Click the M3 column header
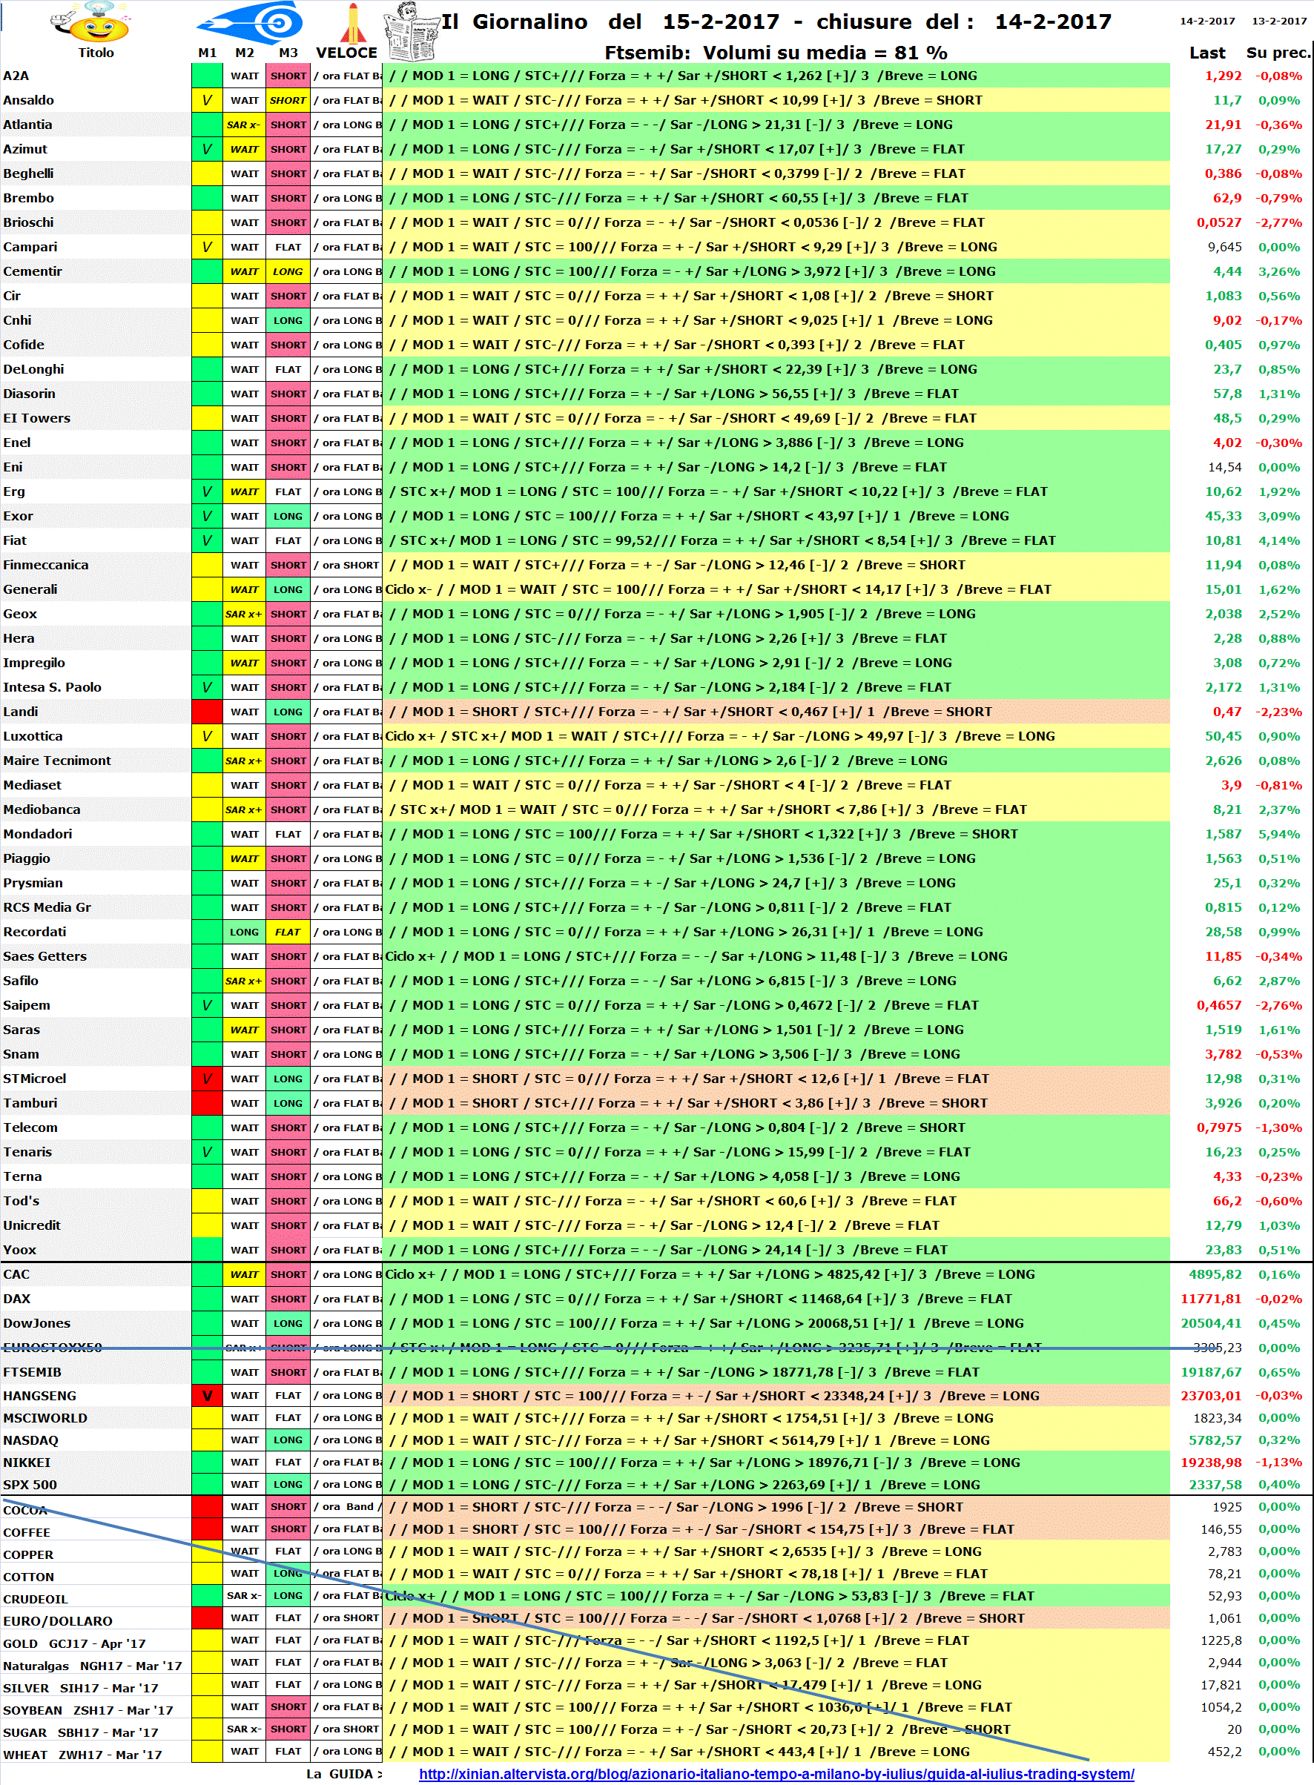 (x=288, y=53)
